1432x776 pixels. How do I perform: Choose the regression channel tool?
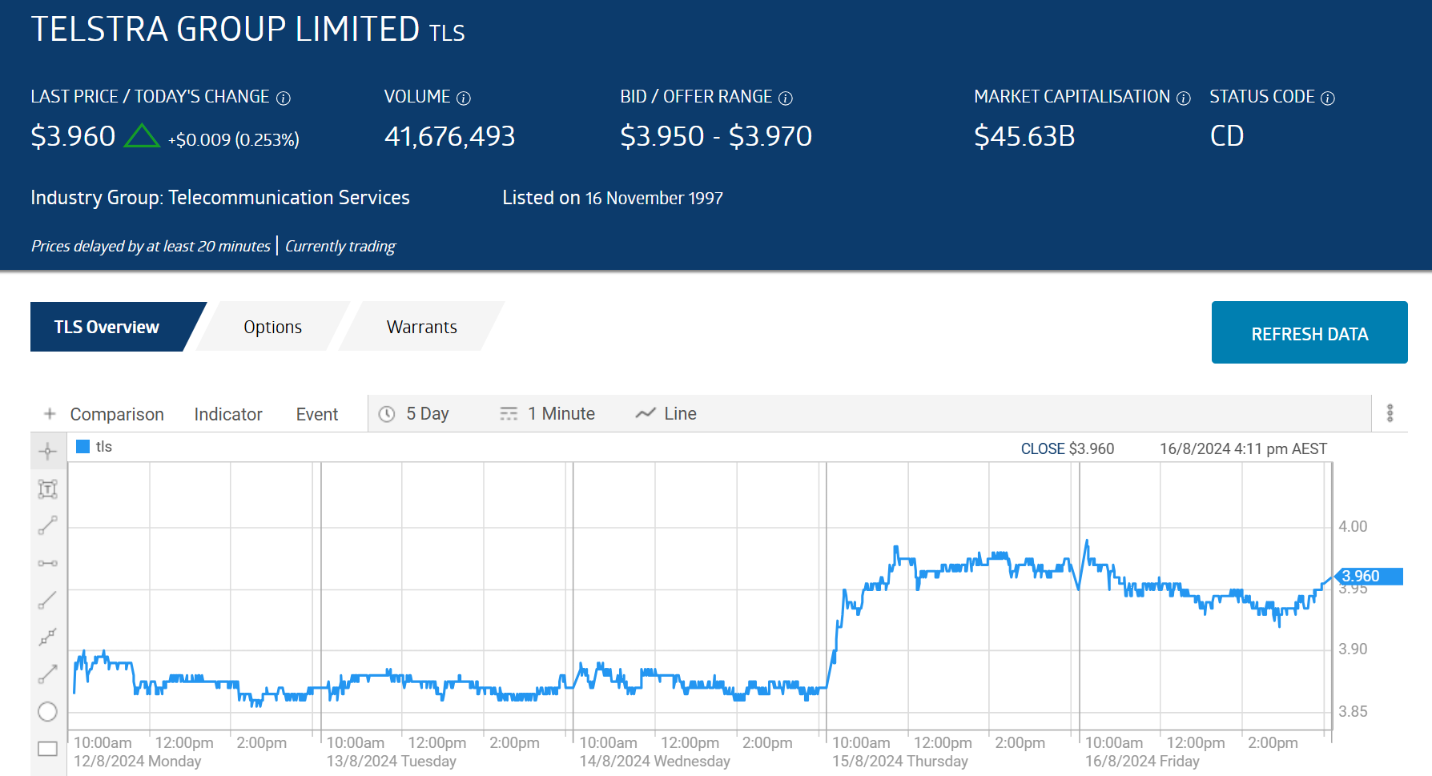(48, 637)
